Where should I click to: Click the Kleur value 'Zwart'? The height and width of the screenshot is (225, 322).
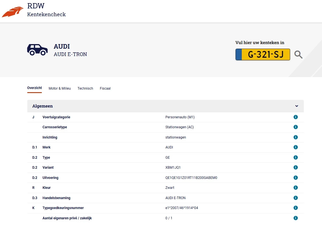(x=170, y=188)
